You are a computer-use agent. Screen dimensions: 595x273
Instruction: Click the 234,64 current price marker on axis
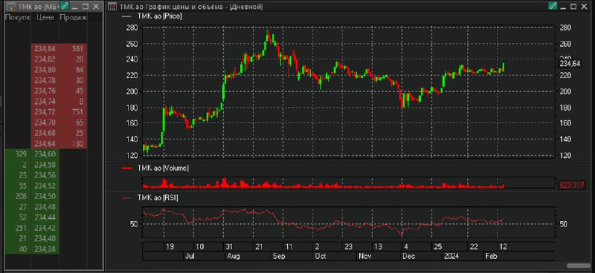click(570, 64)
